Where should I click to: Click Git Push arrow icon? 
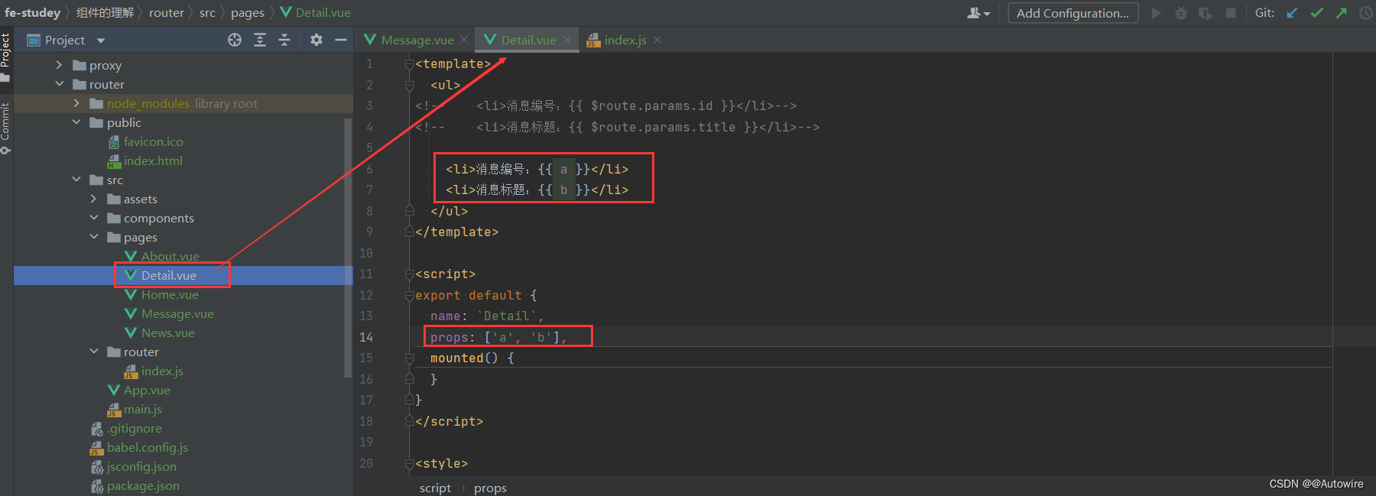click(x=1342, y=13)
